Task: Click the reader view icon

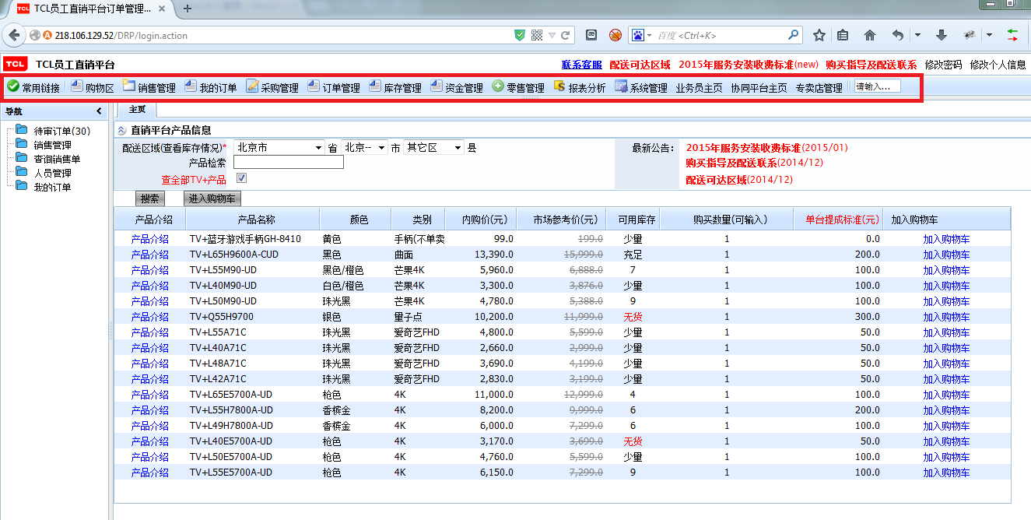Action: (591, 35)
